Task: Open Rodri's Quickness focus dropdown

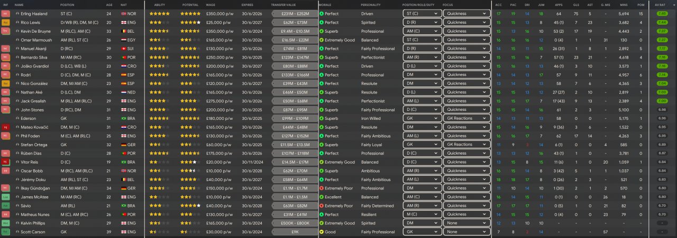Action: tap(467, 74)
